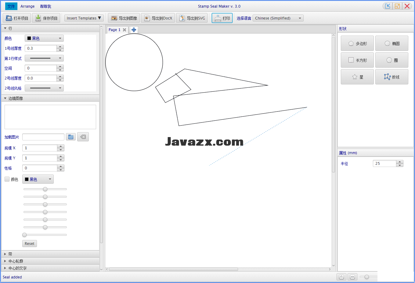The height and width of the screenshot is (283, 415).
Task: Close the Page 1 tab
Action: pos(125,30)
